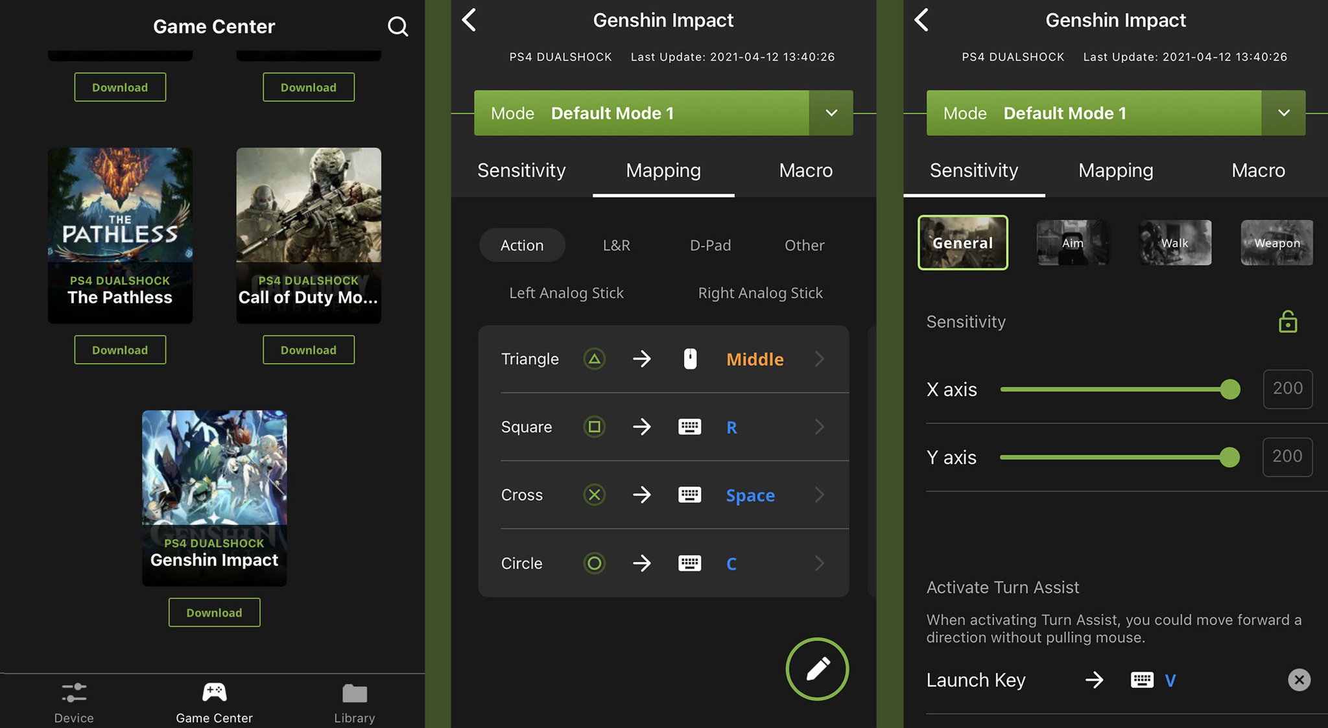Click the R key mapping value
This screenshot has width=1328, height=728.
731,427
